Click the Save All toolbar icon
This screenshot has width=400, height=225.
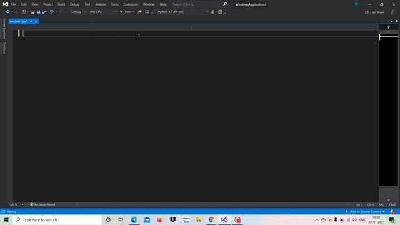pos(44,12)
